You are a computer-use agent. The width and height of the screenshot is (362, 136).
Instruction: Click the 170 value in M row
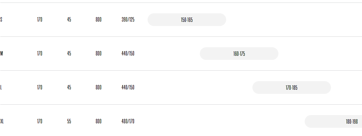tap(40, 54)
